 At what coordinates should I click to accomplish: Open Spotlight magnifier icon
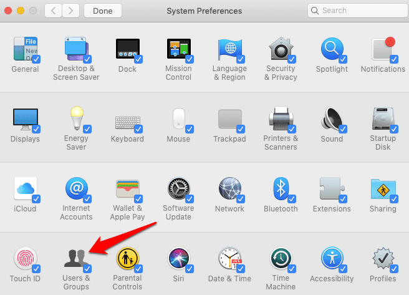(x=332, y=49)
